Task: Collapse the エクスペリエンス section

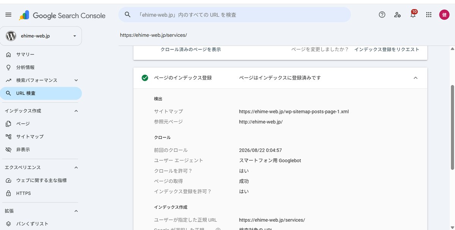Action: (76, 167)
